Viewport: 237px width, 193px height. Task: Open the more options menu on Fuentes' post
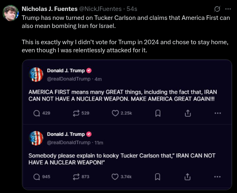pos(228,9)
